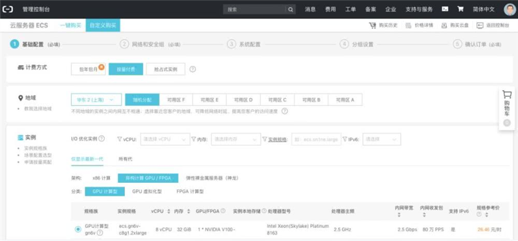Sort by 内存 column arrows
This screenshot has width=518, height=241.
188,211
